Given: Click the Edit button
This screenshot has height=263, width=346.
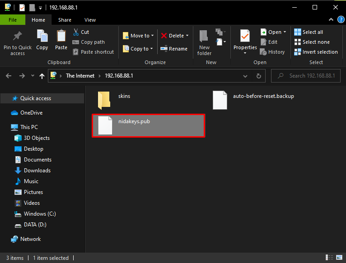Looking at the screenshot, I should click(x=269, y=42).
